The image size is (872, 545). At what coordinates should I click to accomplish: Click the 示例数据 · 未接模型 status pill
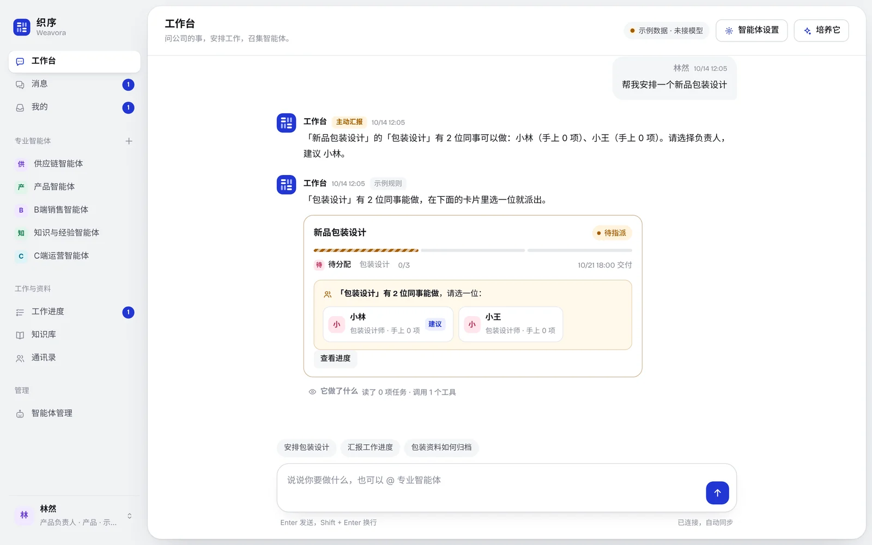(666, 31)
